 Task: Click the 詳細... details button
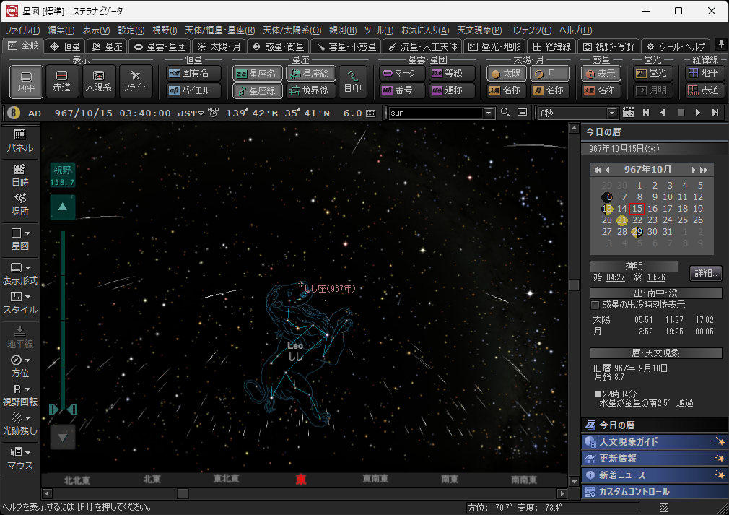click(x=704, y=273)
